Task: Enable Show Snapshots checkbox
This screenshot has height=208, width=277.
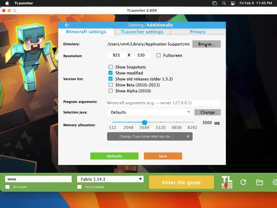Action: (111, 67)
